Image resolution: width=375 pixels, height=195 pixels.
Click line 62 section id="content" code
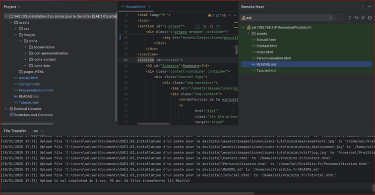point(160,60)
